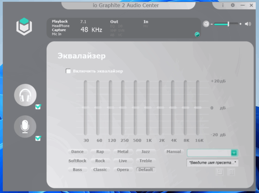This screenshot has width=259, height=193.
Task: Click the Manual preset button
Action: 174,152
